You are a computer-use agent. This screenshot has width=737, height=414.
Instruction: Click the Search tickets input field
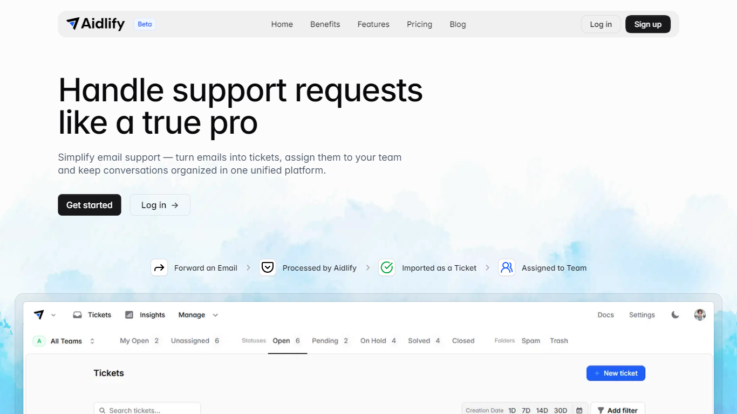(147, 410)
